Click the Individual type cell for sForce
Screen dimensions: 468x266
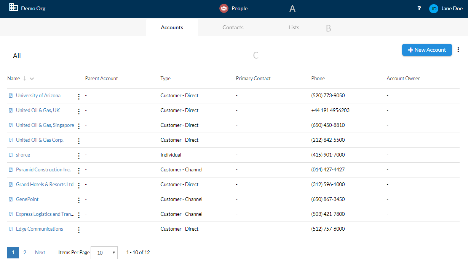[x=171, y=155]
